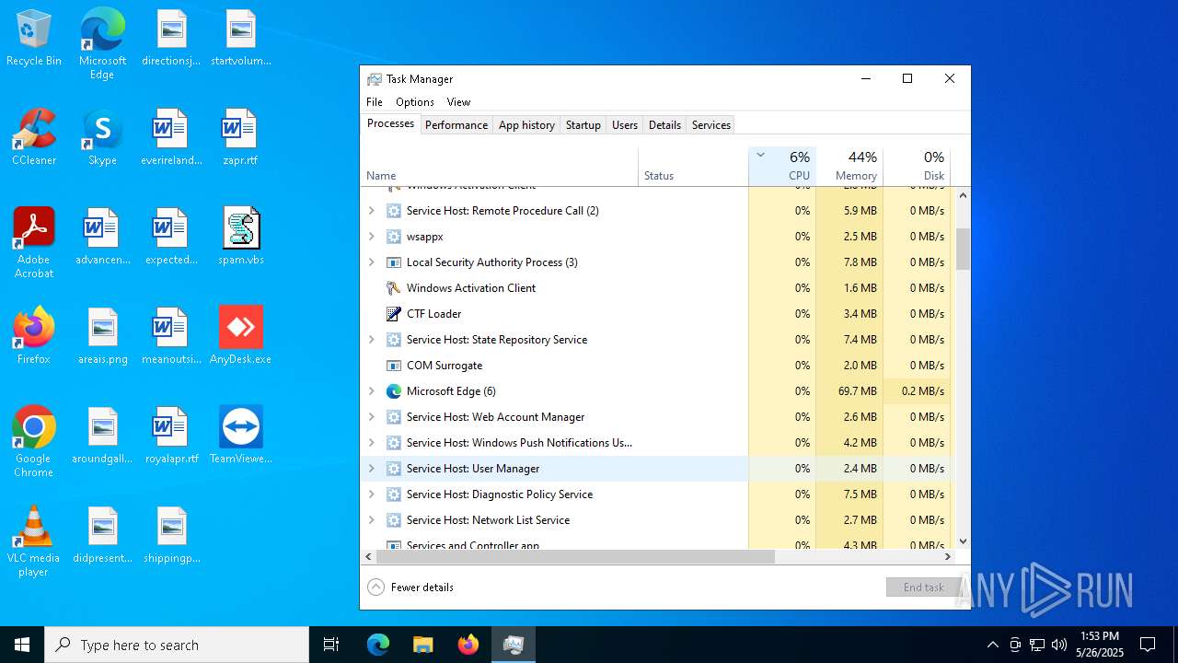1178x663 pixels.
Task: Expand Service Host: Network List Service
Action: point(372,520)
